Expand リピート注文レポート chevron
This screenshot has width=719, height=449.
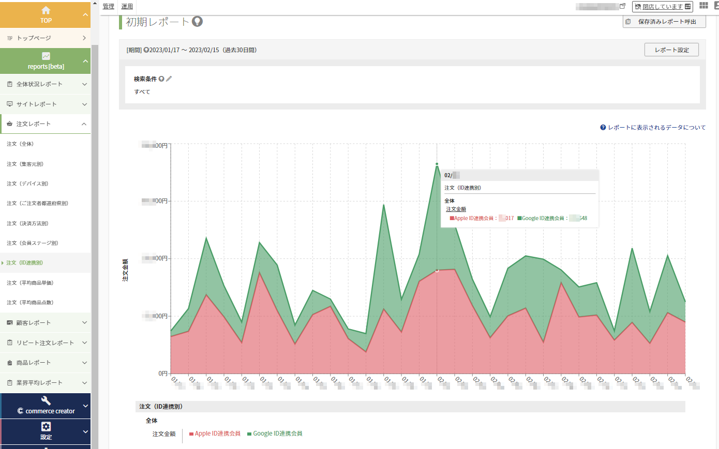coord(84,343)
